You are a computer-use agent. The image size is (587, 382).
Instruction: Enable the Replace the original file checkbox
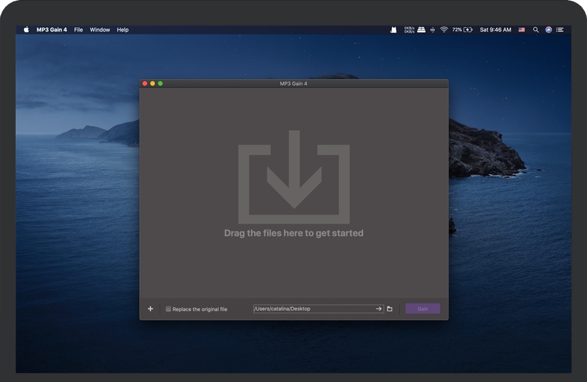pyautogui.click(x=169, y=309)
